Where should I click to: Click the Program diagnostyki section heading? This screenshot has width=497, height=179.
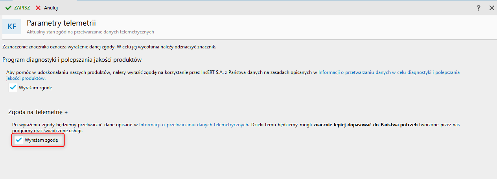(x=72, y=60)
